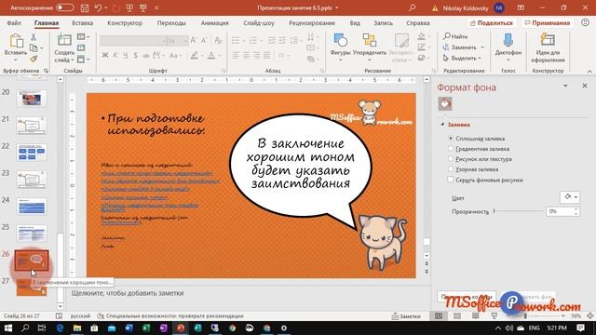Switch to Slide Show (Слайд-шоу) tab
The width and height of the screenshot is (596, 335).
point(259,23)
